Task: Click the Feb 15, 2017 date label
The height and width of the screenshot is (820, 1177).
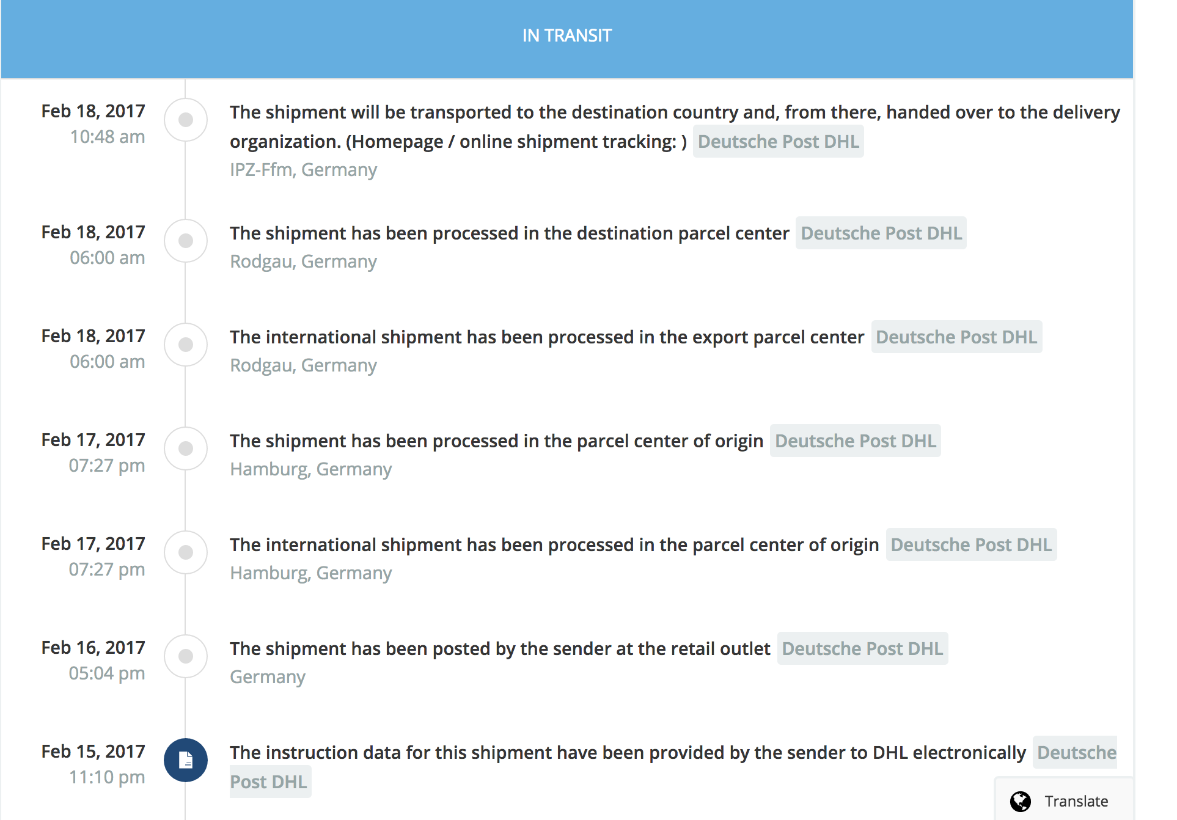Action: tap(93, 752)
